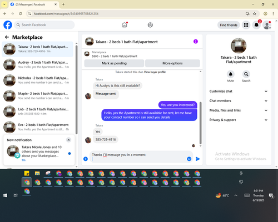Expand Chat members section
The height and width of the screenshot is (222, 278).
point(239,101)
